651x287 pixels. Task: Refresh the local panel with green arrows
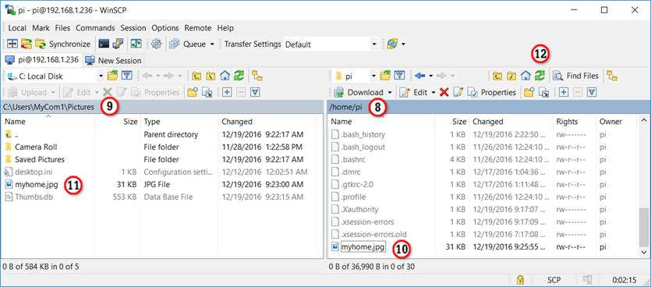[239, 76]
